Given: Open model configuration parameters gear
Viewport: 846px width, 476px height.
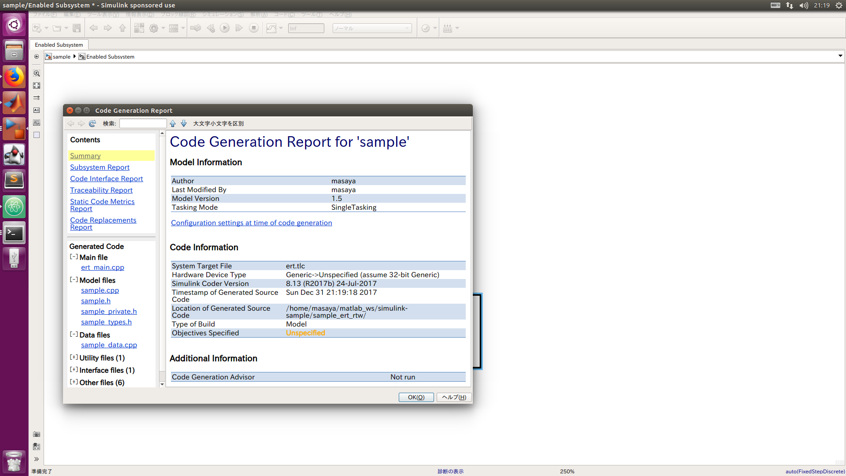Looking at the screenshot, I should (154, 28).
